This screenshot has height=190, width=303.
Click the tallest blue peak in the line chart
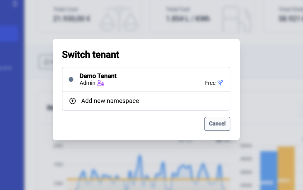(139, 158)
